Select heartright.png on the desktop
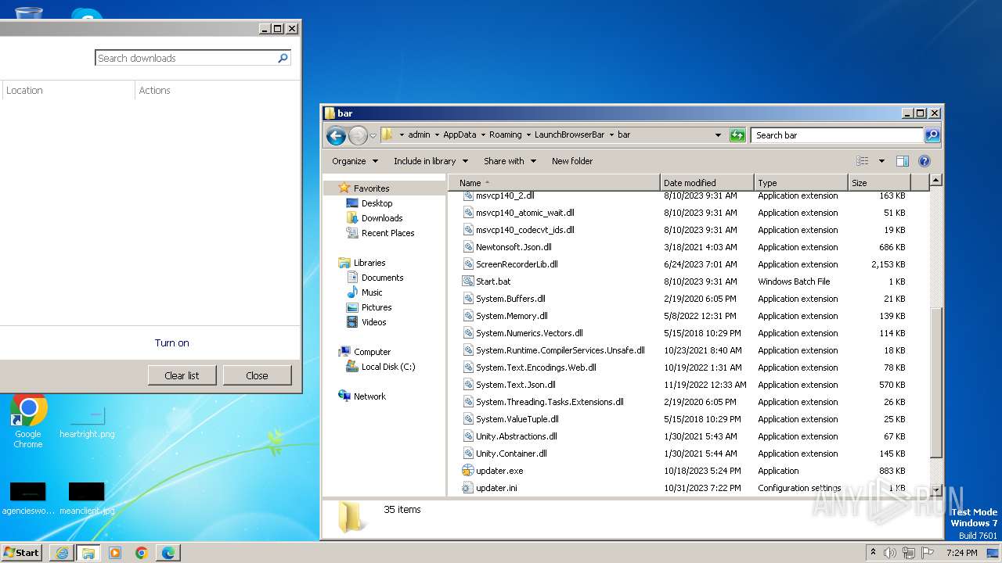Image resolution: width=1002 pixels, height=563 pixels. (x=87, y=422)
